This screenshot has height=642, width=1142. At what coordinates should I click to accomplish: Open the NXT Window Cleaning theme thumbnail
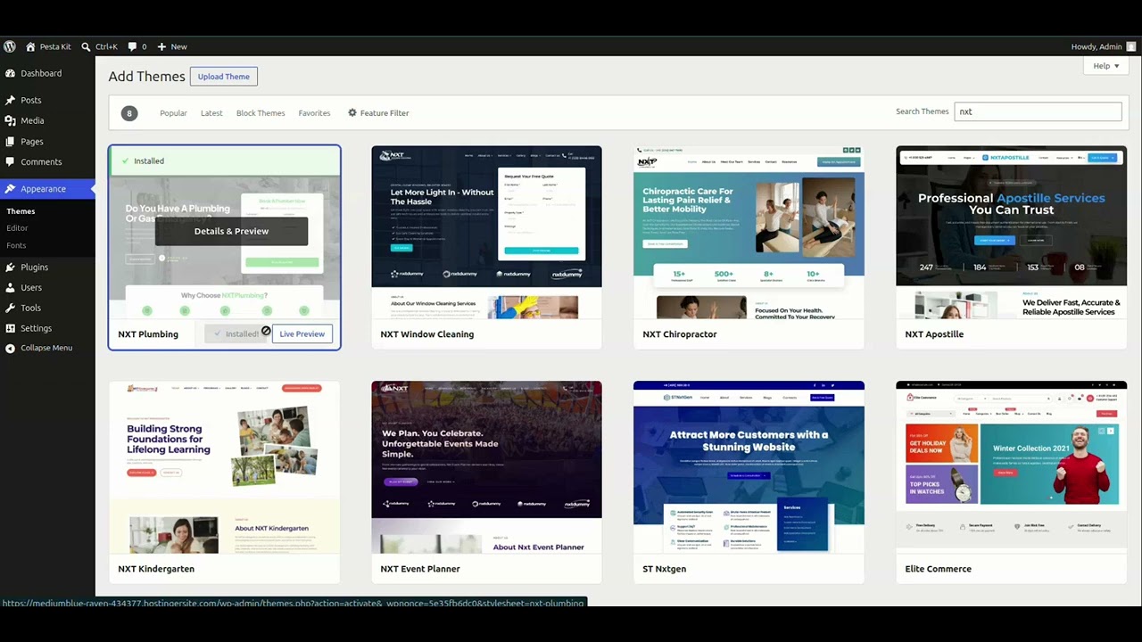486,232
